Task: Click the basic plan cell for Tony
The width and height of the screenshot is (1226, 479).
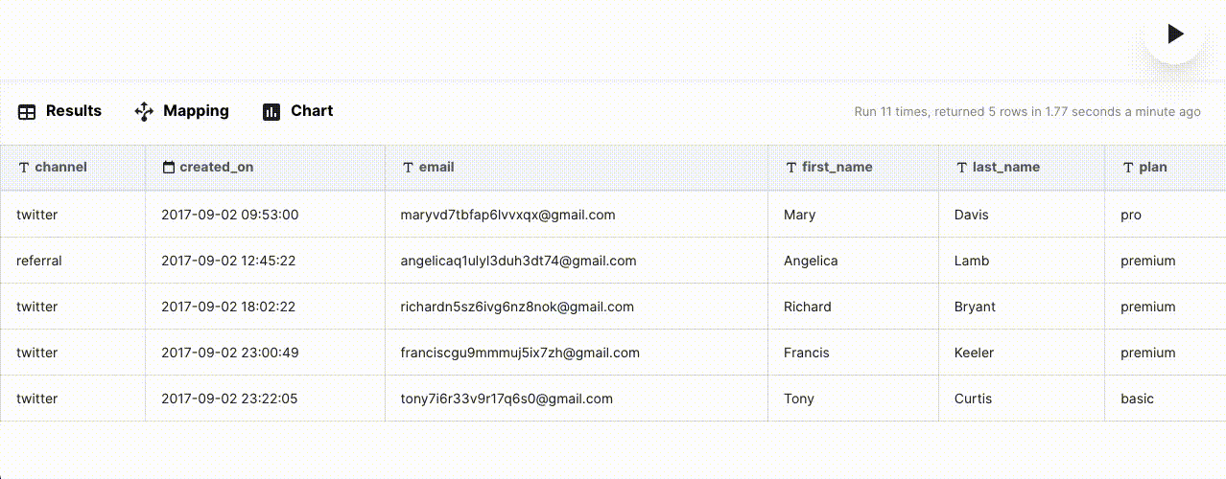Action: tap(1137, 399)
